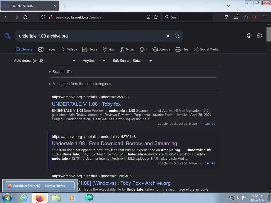
Task: Bookmark this page with star
Action: click(x=156, y=17)
